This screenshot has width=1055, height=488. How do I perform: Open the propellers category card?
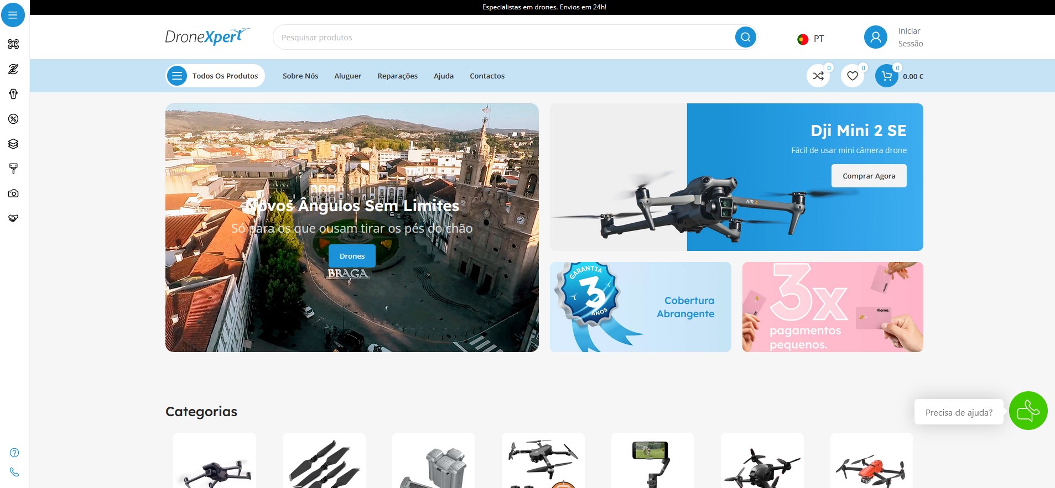pyautogui.click(x=324, y=460)
